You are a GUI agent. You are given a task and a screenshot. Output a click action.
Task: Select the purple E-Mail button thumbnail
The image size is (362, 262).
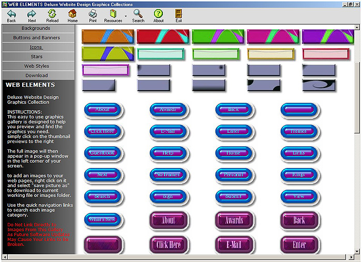tap(234, 244)
